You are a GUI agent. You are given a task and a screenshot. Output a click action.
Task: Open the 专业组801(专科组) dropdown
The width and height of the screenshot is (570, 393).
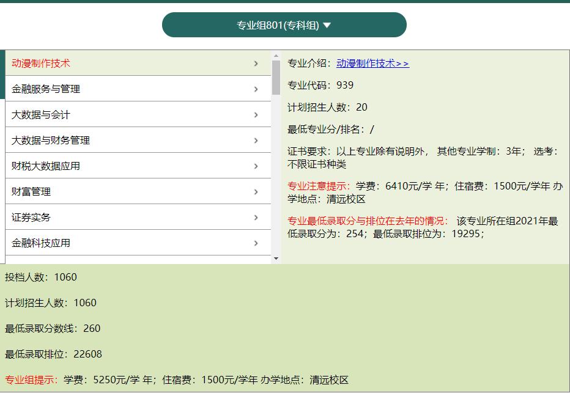[284, 25]
